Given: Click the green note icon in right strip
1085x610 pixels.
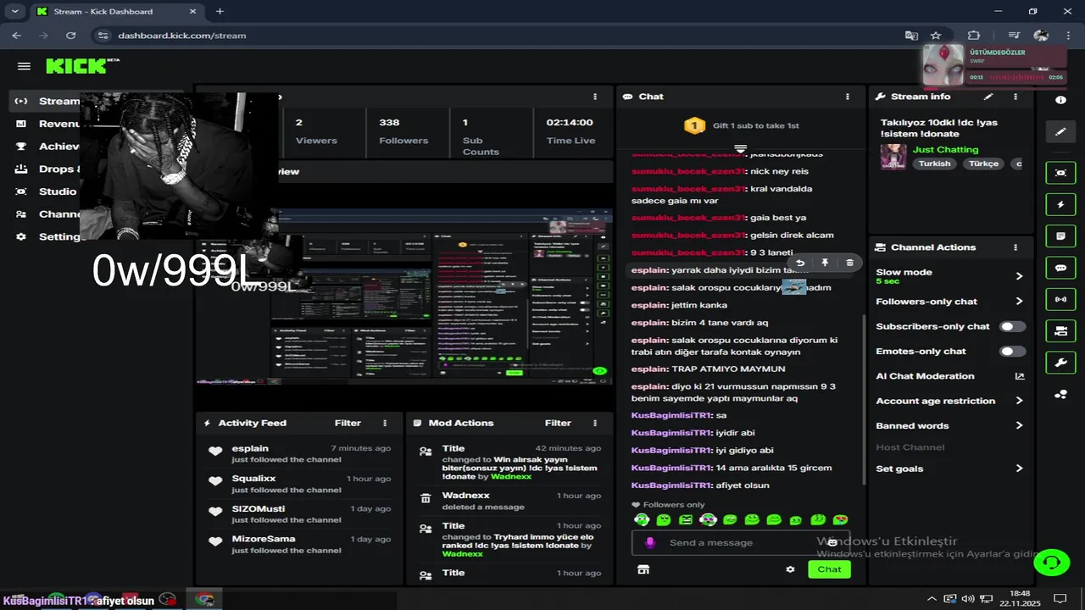Looking at the screenshot, I should (1060, 236).
